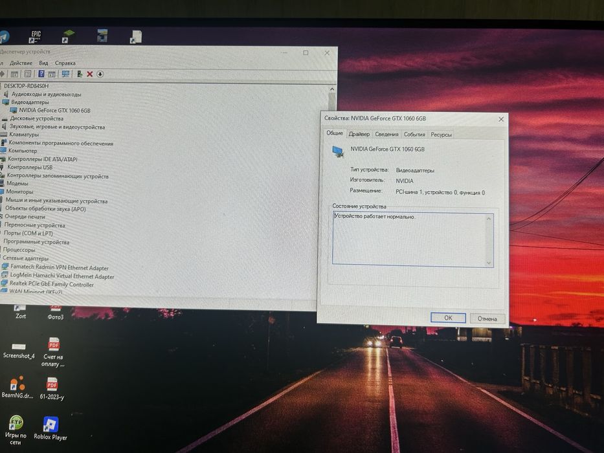604x453 pixels.
Task: Select the 61-2023-у PDF file
Action: tap(52, 388)
